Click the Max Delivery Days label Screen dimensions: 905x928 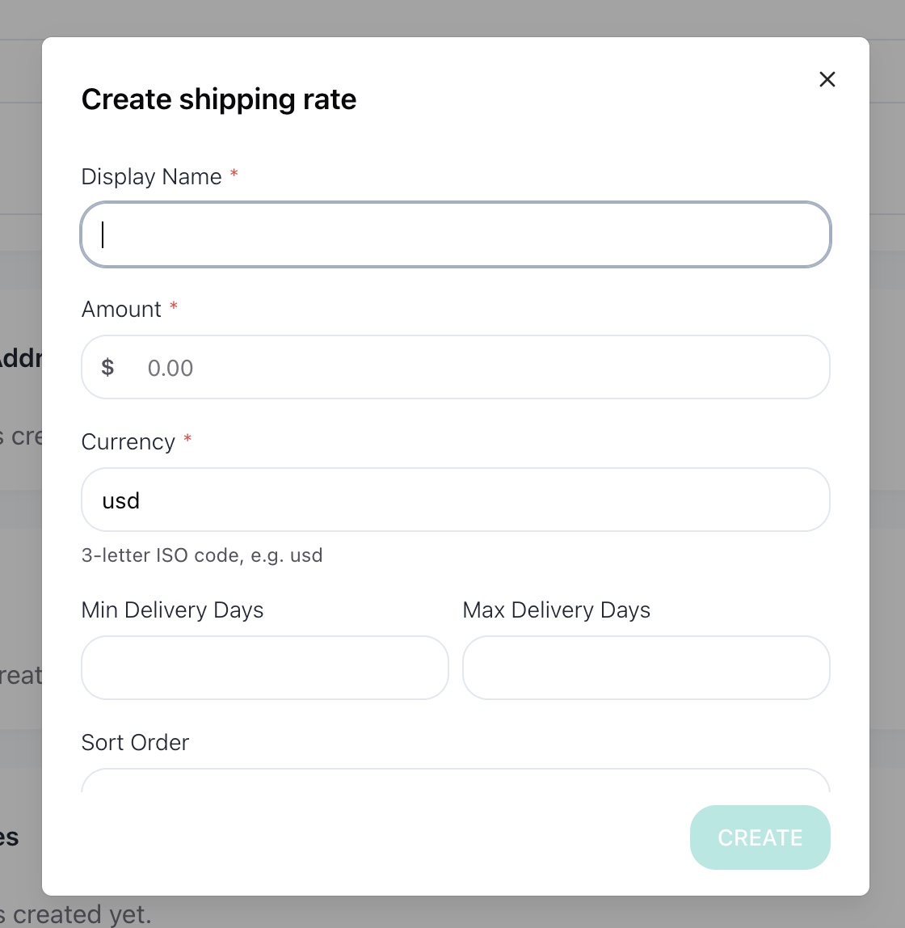click(x=556, y=610)
